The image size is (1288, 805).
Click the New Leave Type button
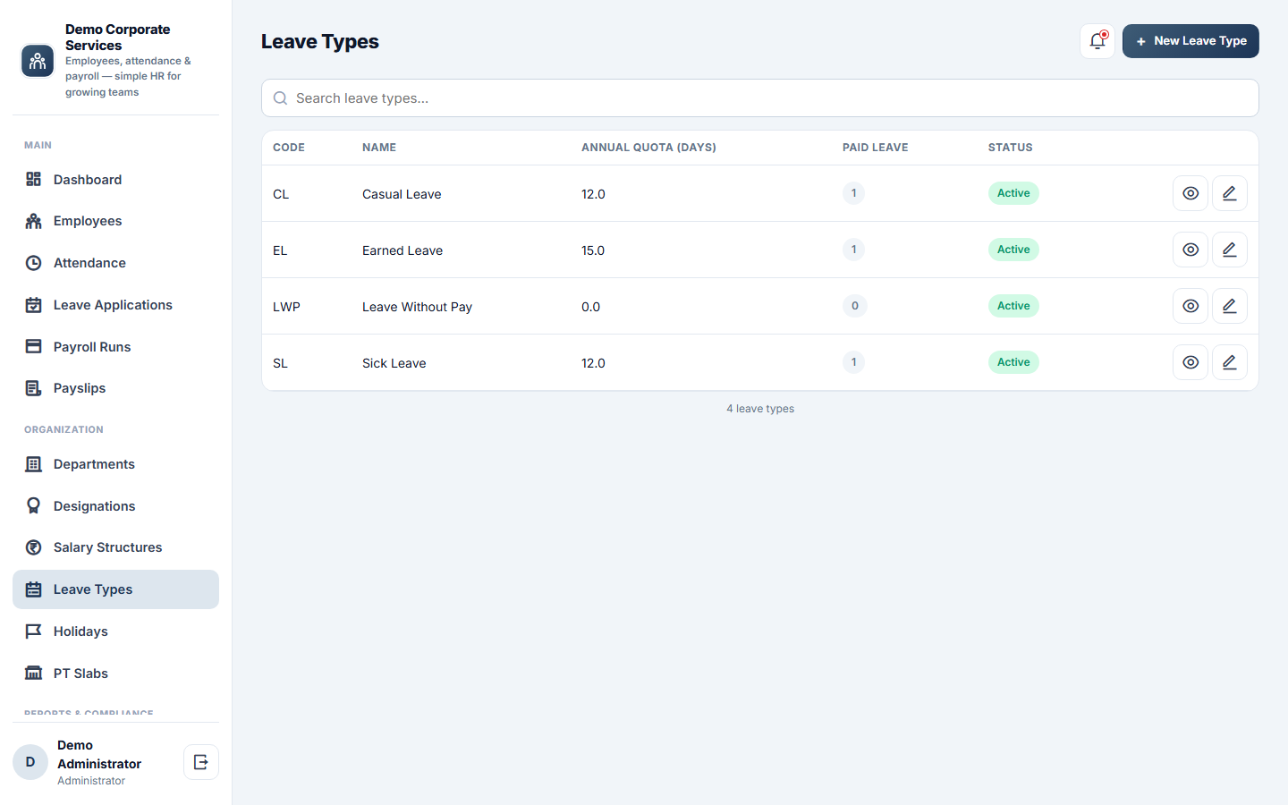tap(1191, 41)
